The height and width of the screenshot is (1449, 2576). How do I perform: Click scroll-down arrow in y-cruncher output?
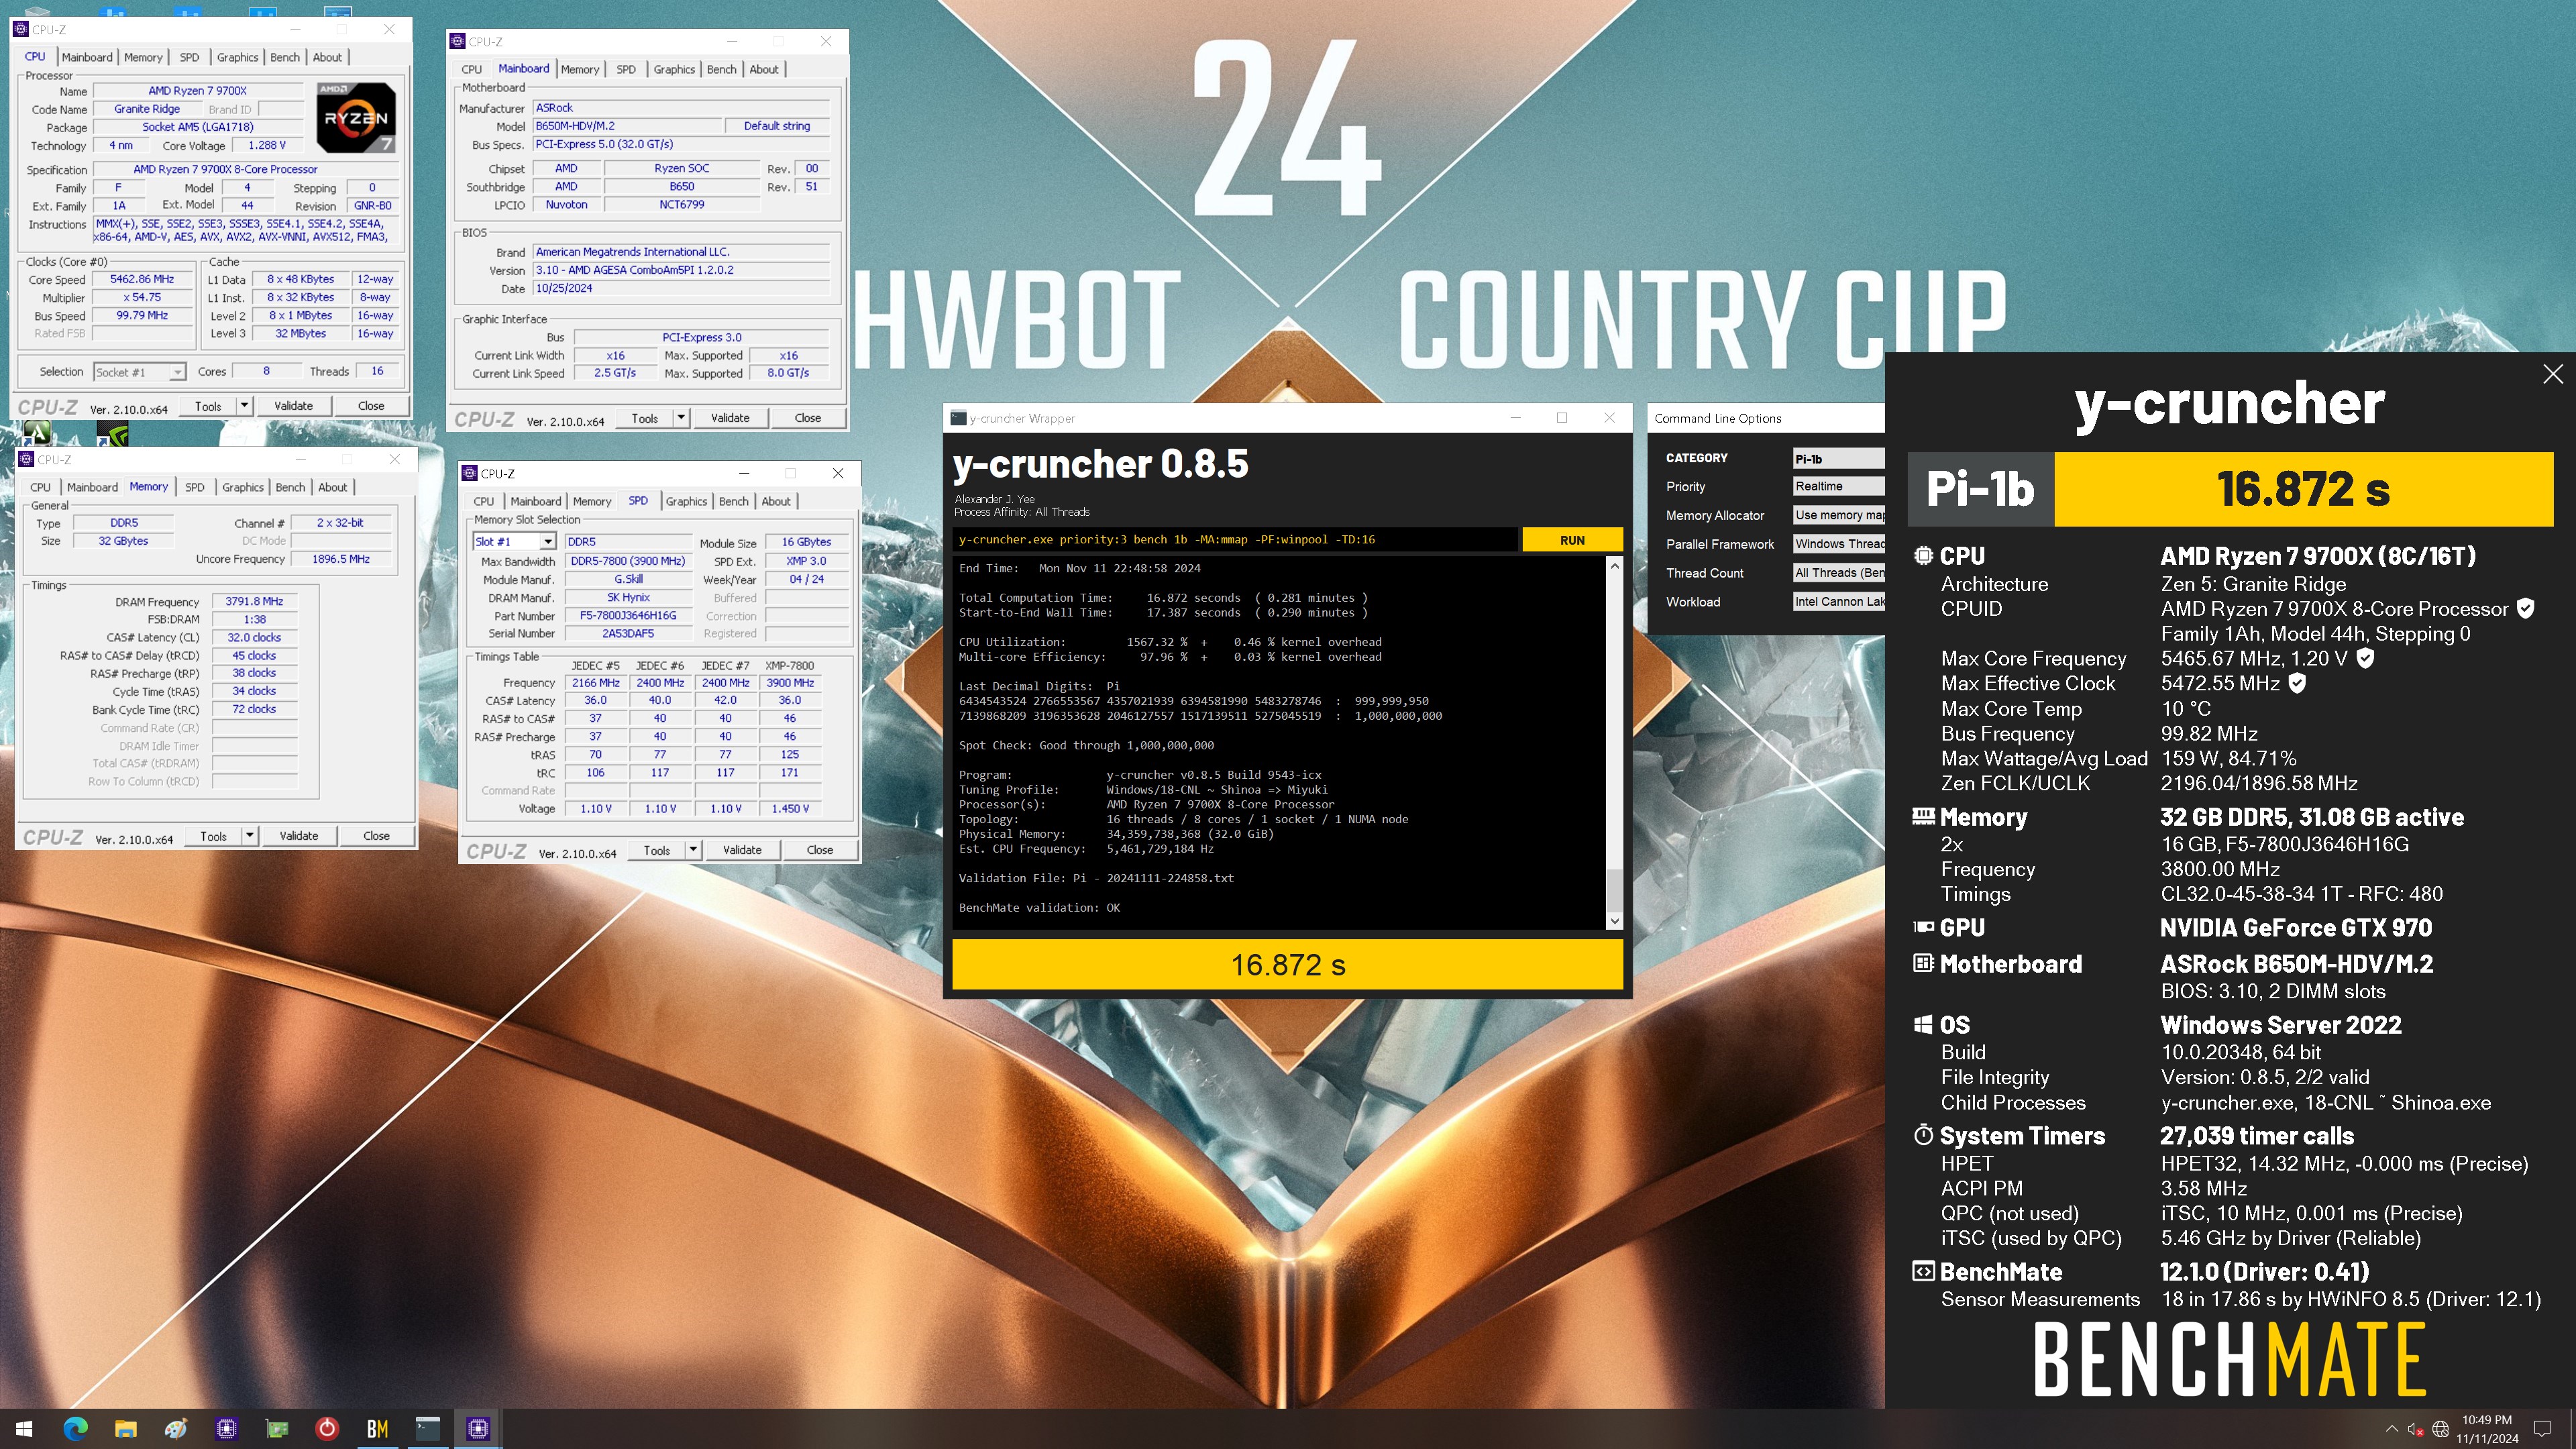pos(1614,920)
